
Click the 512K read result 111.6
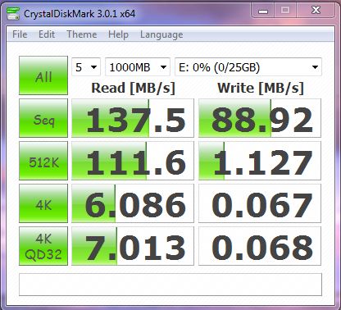[x=133, y=161]
